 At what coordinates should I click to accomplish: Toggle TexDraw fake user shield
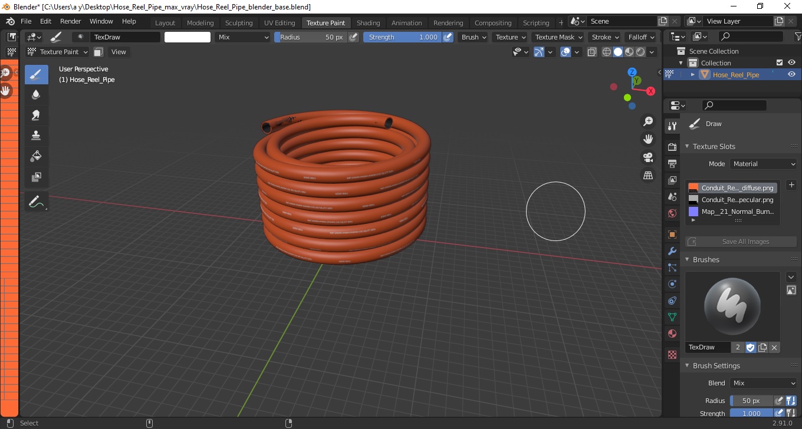pos(751,348)
